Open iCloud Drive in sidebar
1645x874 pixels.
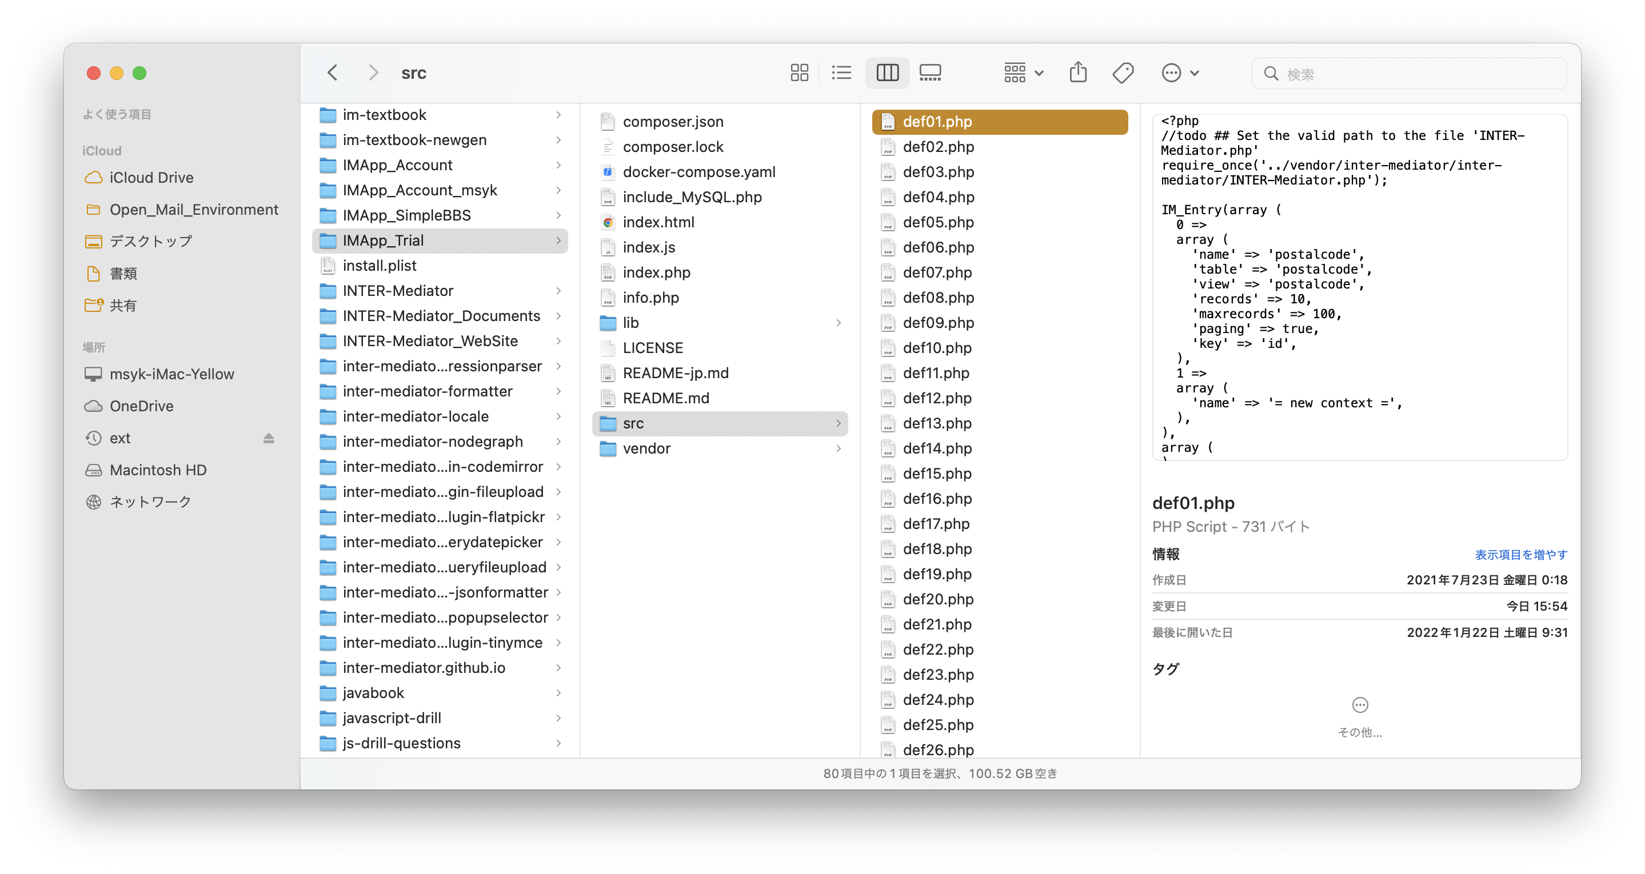point(151,177)
